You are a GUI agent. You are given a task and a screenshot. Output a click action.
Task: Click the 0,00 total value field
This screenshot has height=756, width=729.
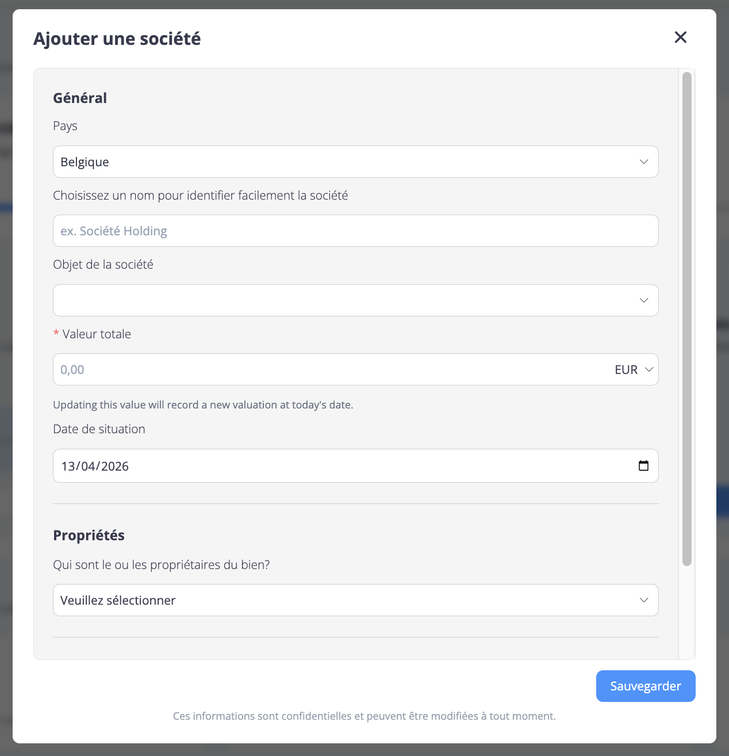[328, 369]
